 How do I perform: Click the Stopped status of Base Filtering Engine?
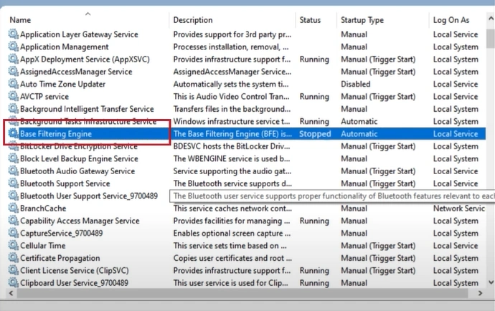pos(315,134)
